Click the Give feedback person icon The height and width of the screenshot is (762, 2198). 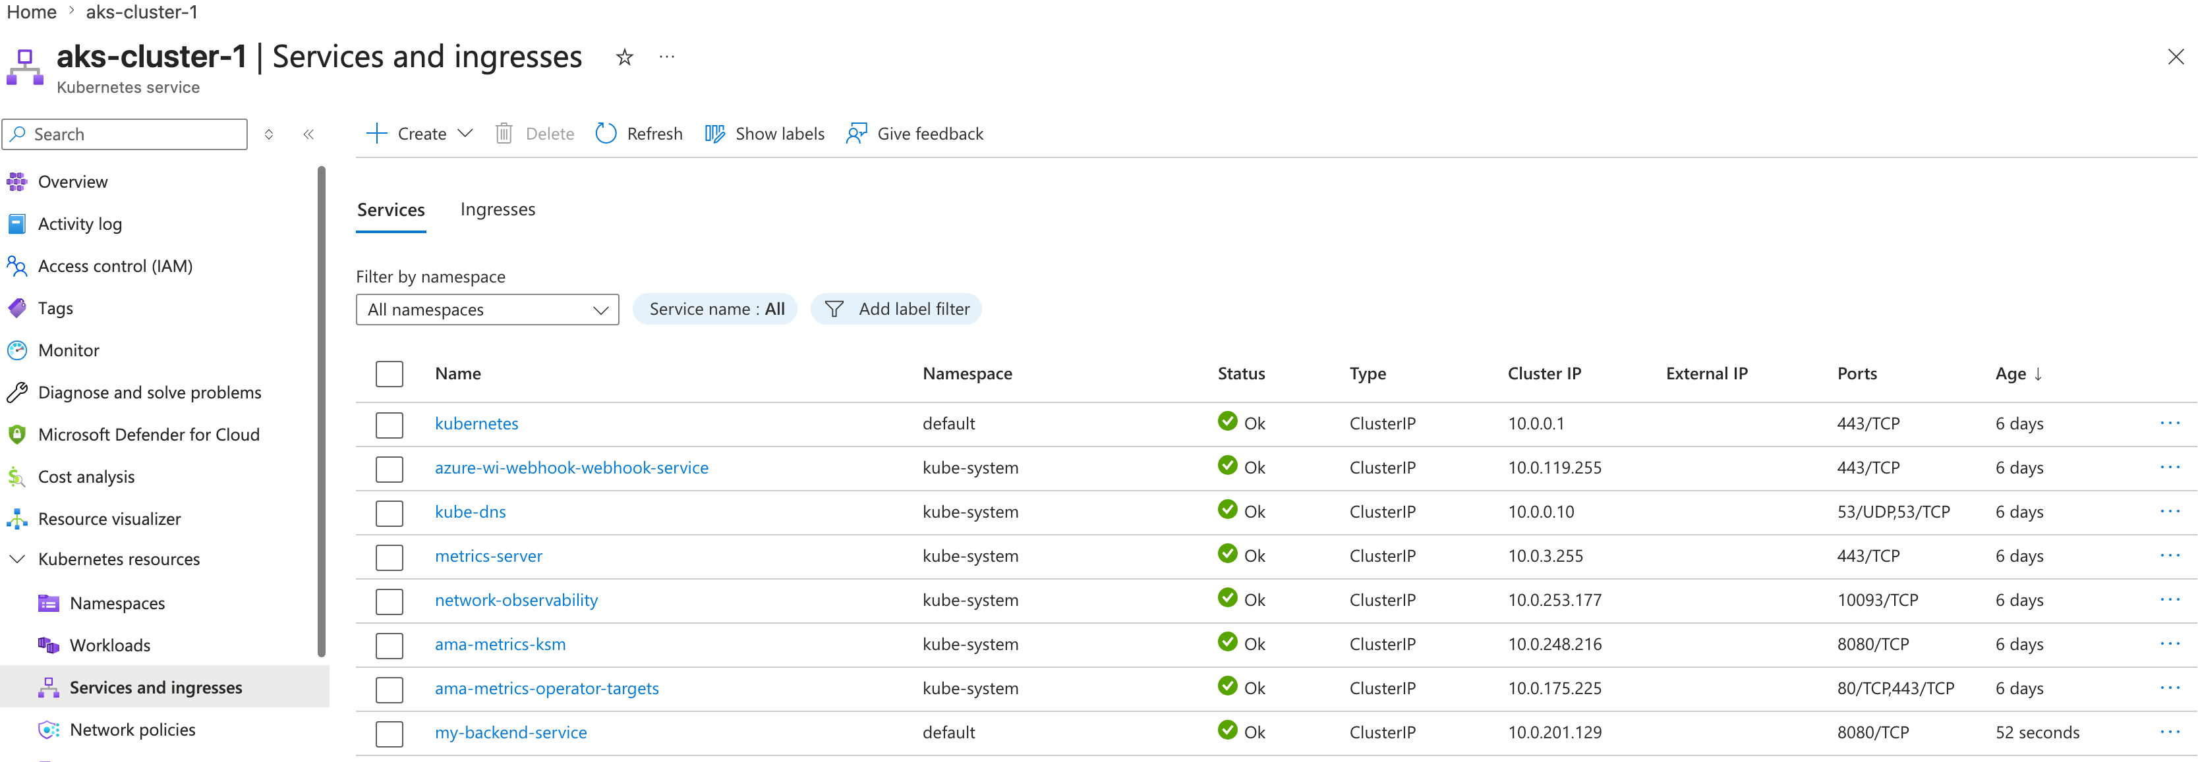point(857,134)
